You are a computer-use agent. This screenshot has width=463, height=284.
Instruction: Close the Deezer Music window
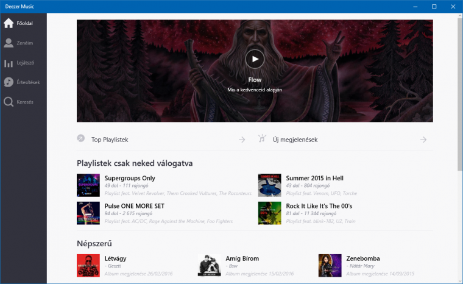coord(453,7)
